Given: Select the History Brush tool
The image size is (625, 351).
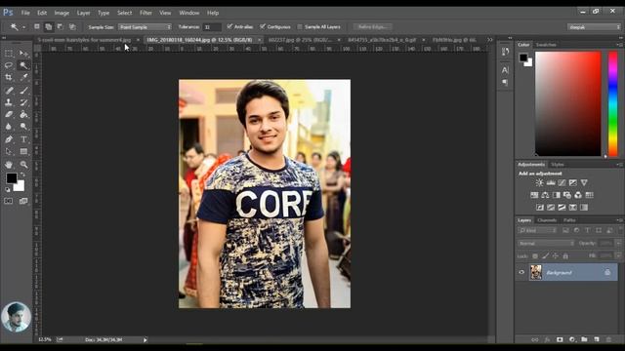Looking at the screenshot, I should pos(23,102).
